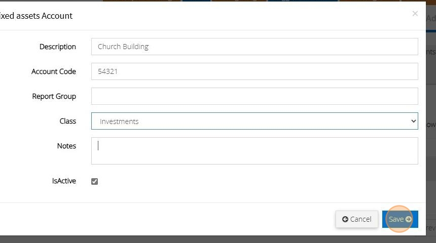Focus the Description field with Church Building
Image resolution: width=436 pixels, height=243 pixels.
pyautogui.click(x=254, y=47)
